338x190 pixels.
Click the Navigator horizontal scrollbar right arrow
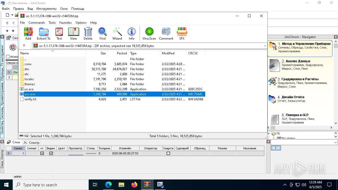331,128
